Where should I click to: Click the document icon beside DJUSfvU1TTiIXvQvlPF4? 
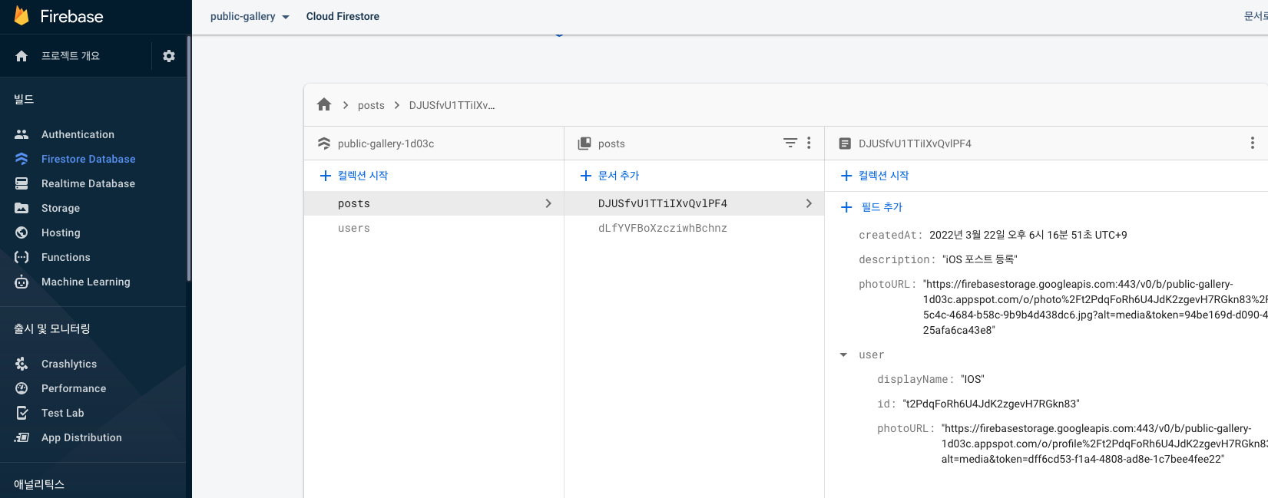pos(845,143)
